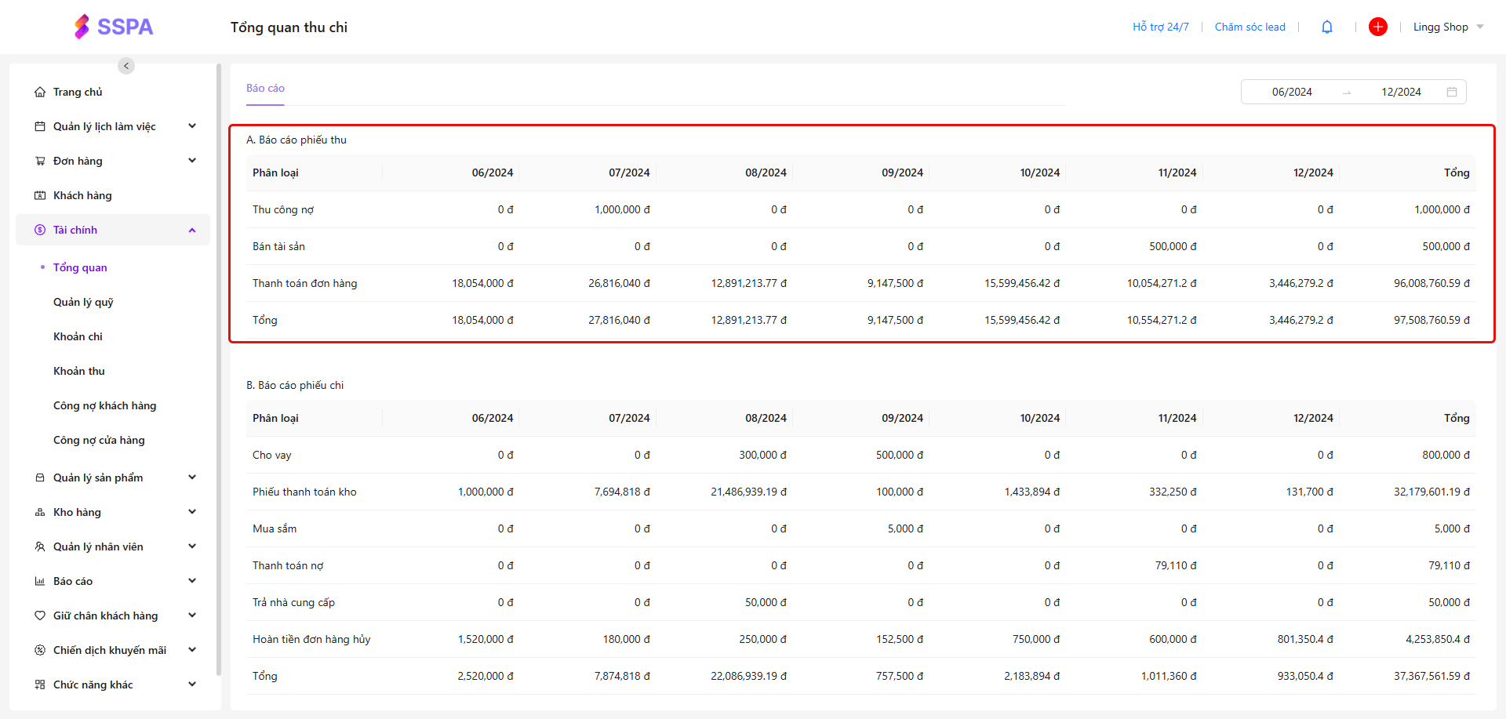The image size is (1506, 719).
Task: Expand the Đơn hàng menu chevron
Action: 192,161
